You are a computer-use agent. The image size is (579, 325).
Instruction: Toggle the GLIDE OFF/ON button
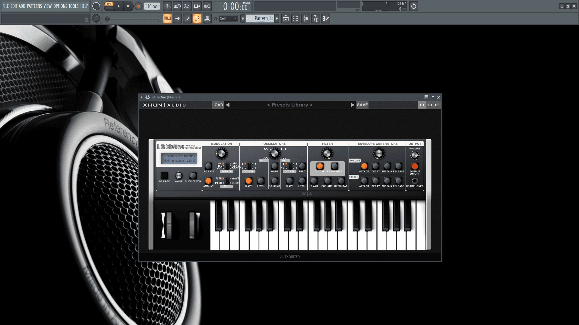pos(193,176)
